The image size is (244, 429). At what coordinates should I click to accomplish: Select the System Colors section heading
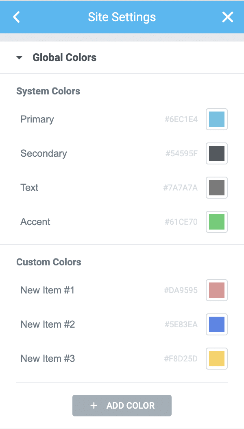click(x=48, y=91)
